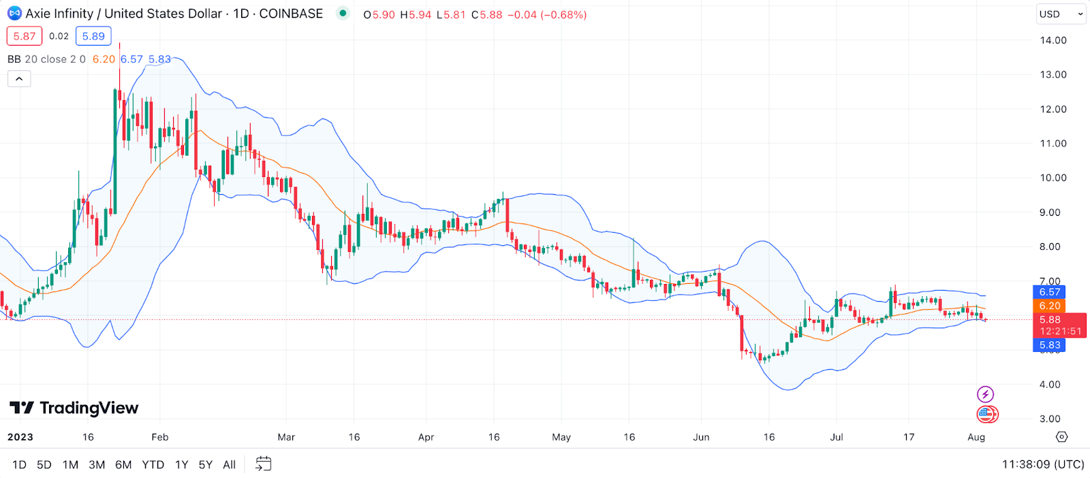Select the 5D time range
This screenshot has width=1090, height=478.
point(44,465)
